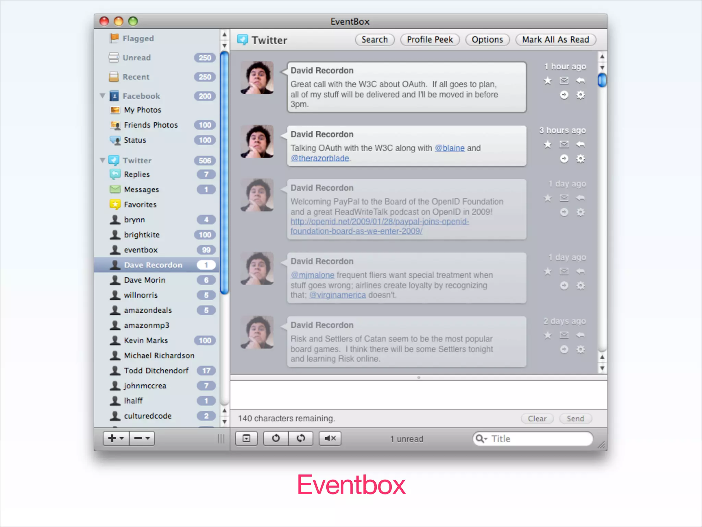Image resolution: width=702 pixels, height=527 pixels.
Task: Star the first David Recordon tweet
Action: coord(547,81)
